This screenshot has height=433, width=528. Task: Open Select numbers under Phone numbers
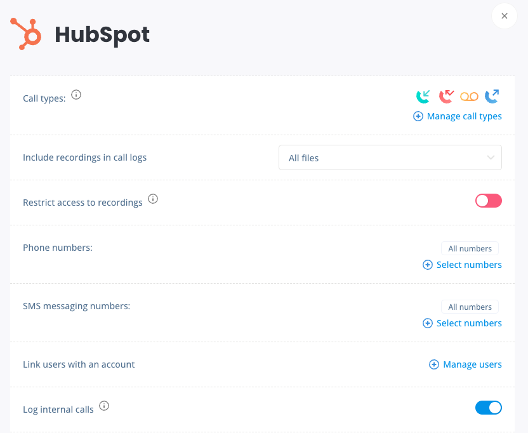coord(463,265)
